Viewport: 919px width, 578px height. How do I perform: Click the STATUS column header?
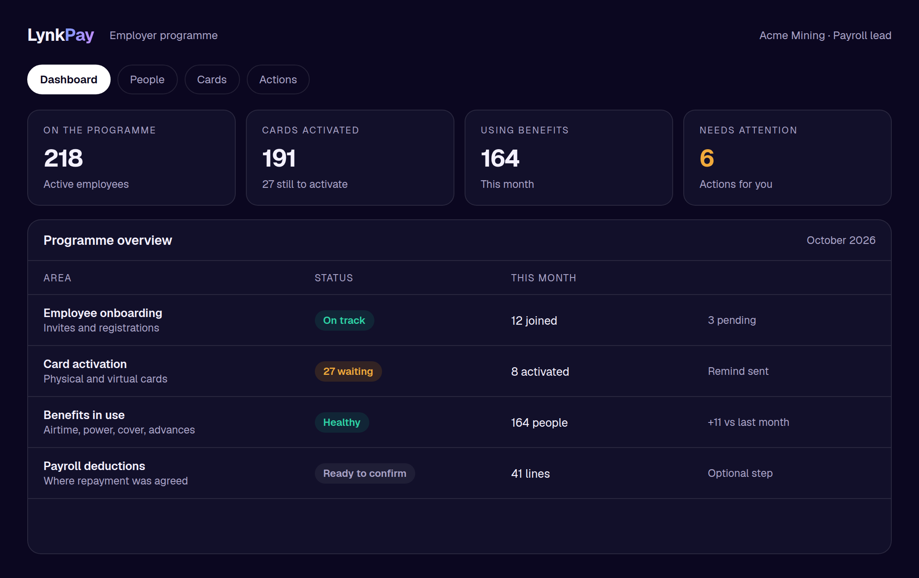point(334,278)
